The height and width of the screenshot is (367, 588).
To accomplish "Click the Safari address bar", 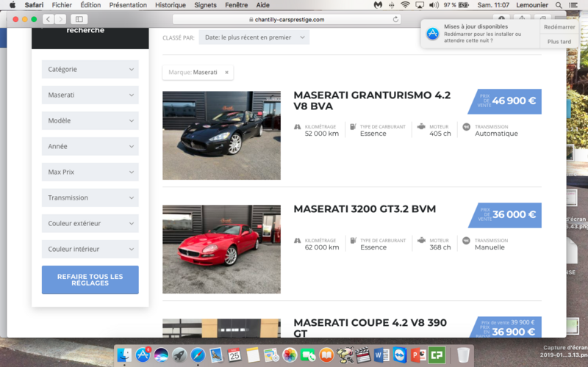I will 287,20.
